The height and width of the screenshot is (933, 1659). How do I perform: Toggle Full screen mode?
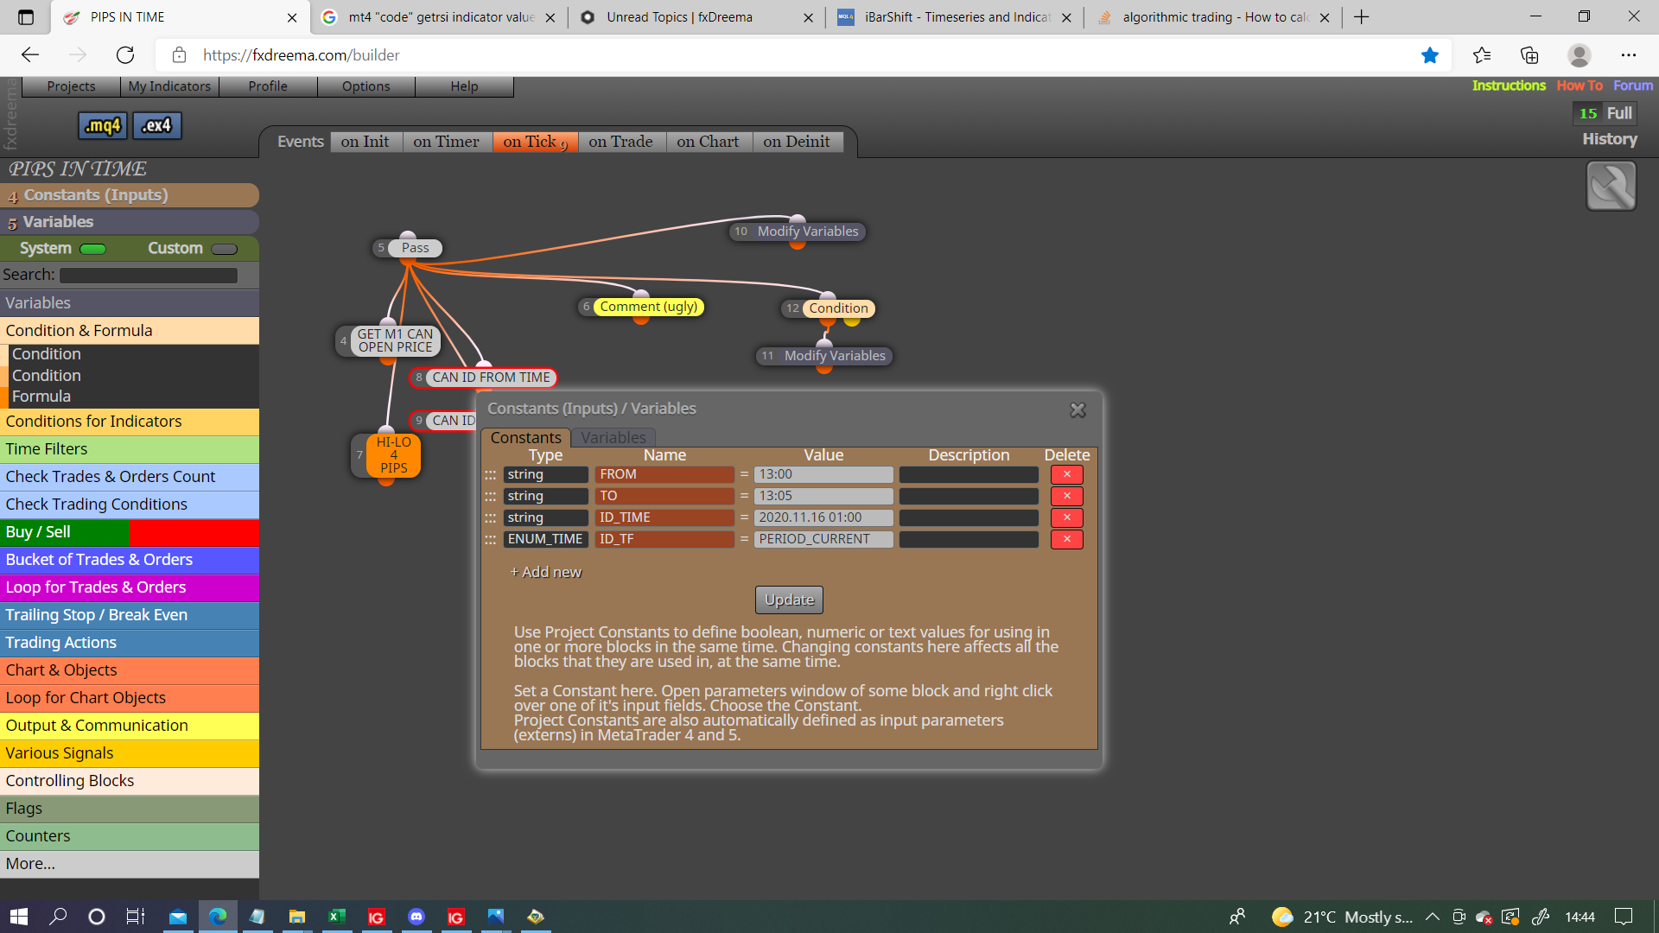tap(1619, 113)
